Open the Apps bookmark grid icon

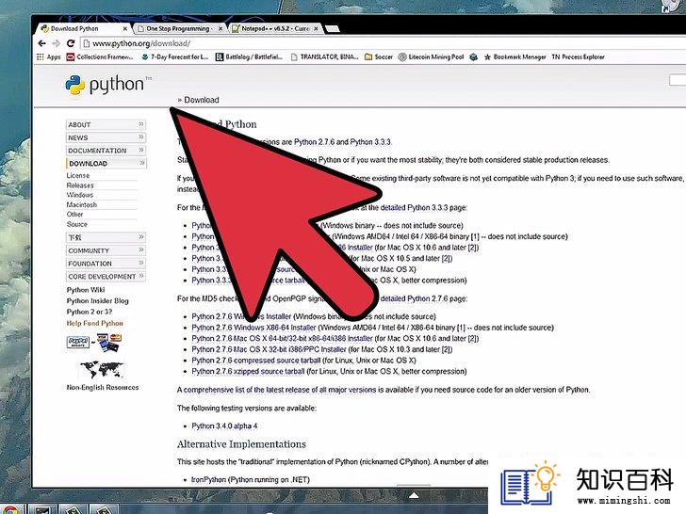[x=41, y=56]
